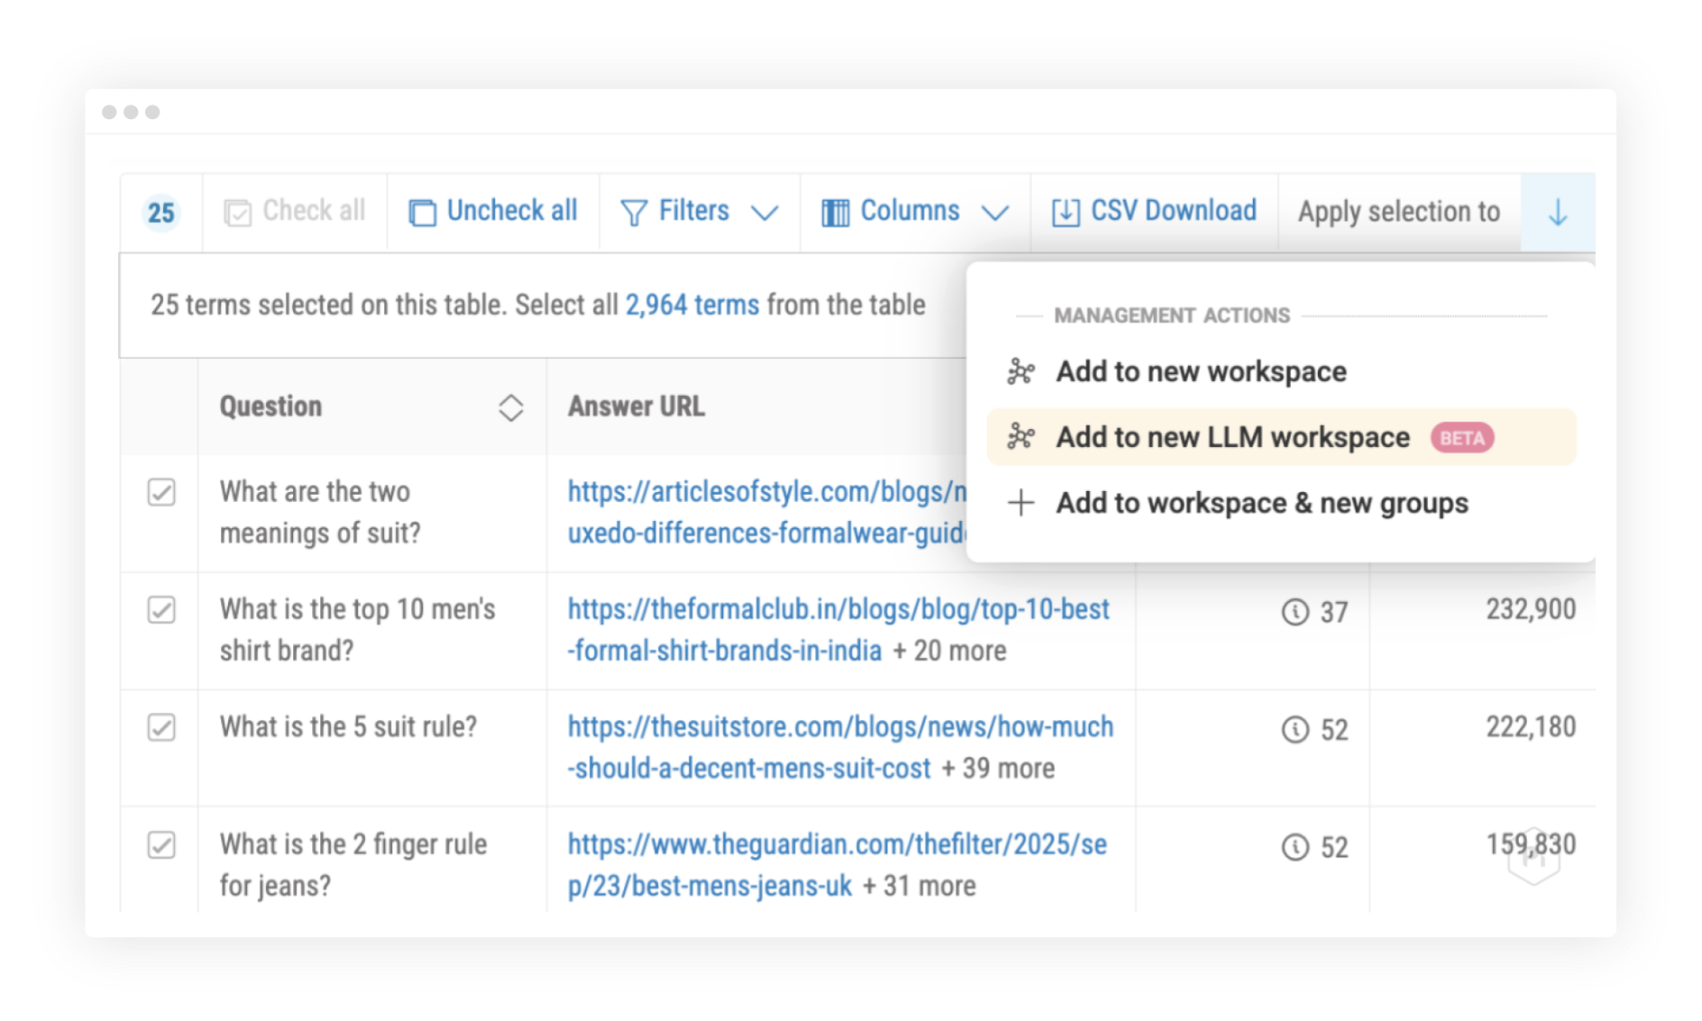Sort by the Question column arrows
Screen dimensions: 1702x1021
510,407
